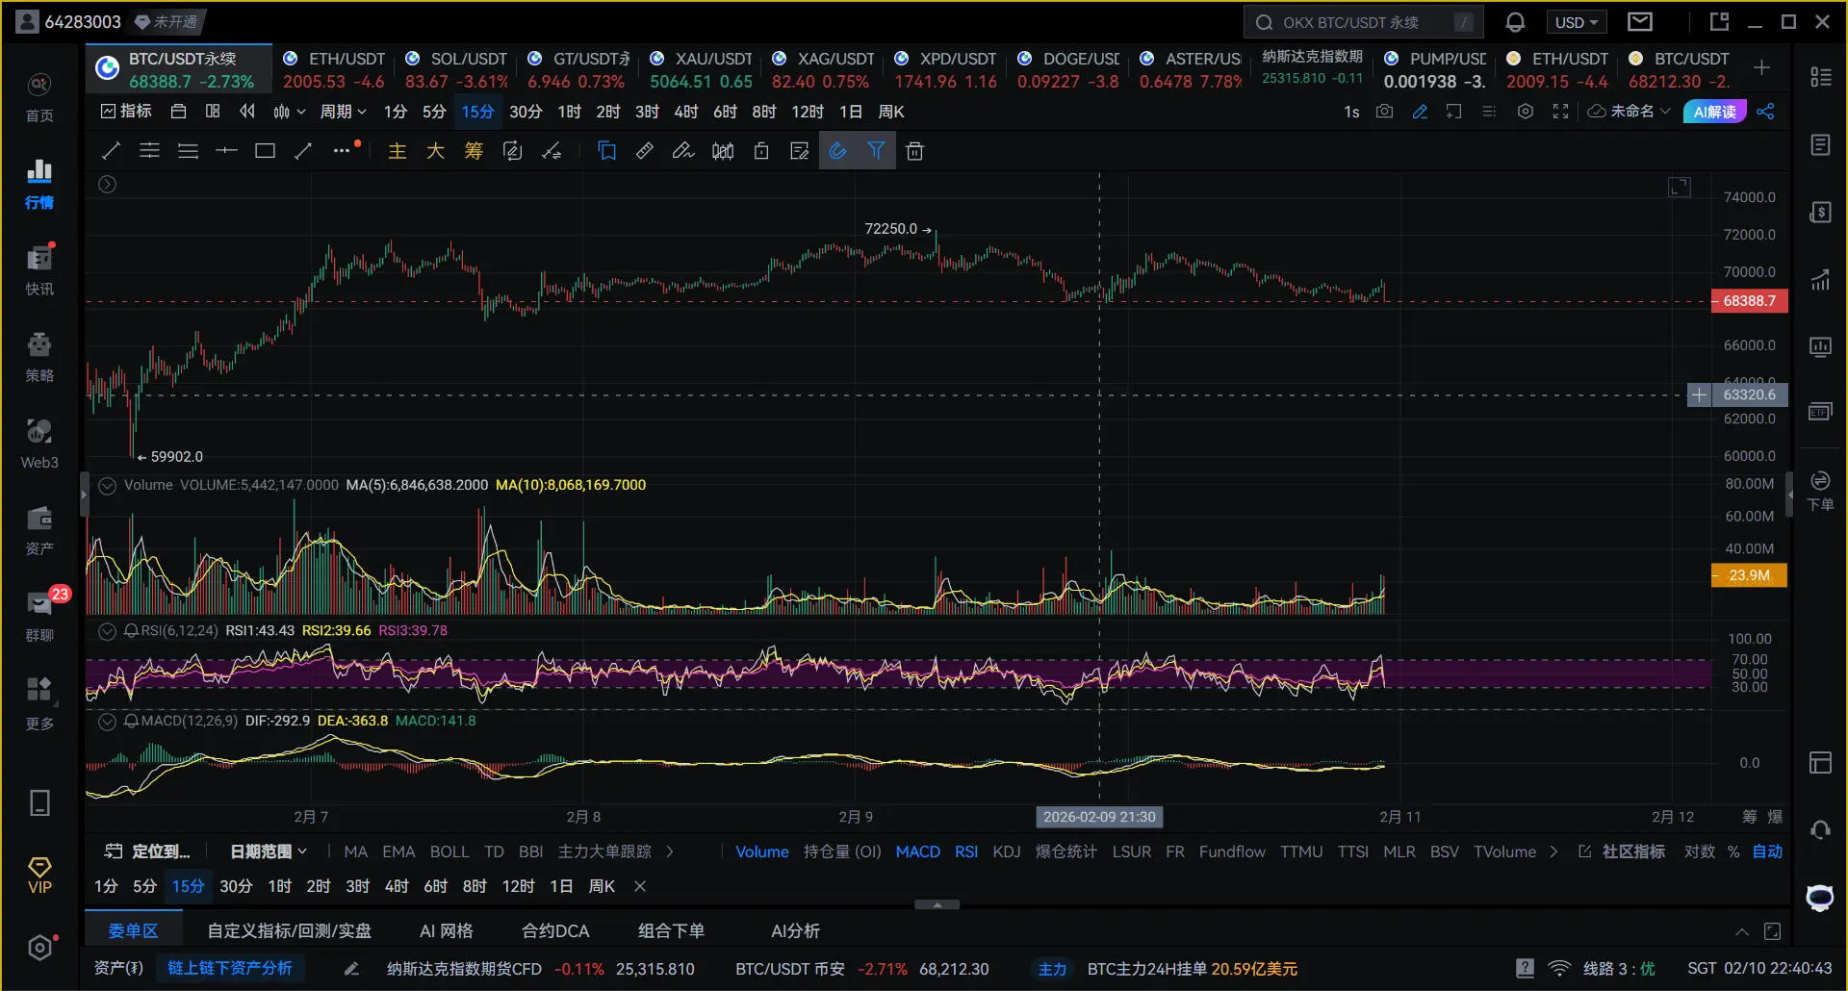Open the 周期 period dropdown
Viewport: 1848px width, 991px height.
pyautogui.click(x=343, y=112)
